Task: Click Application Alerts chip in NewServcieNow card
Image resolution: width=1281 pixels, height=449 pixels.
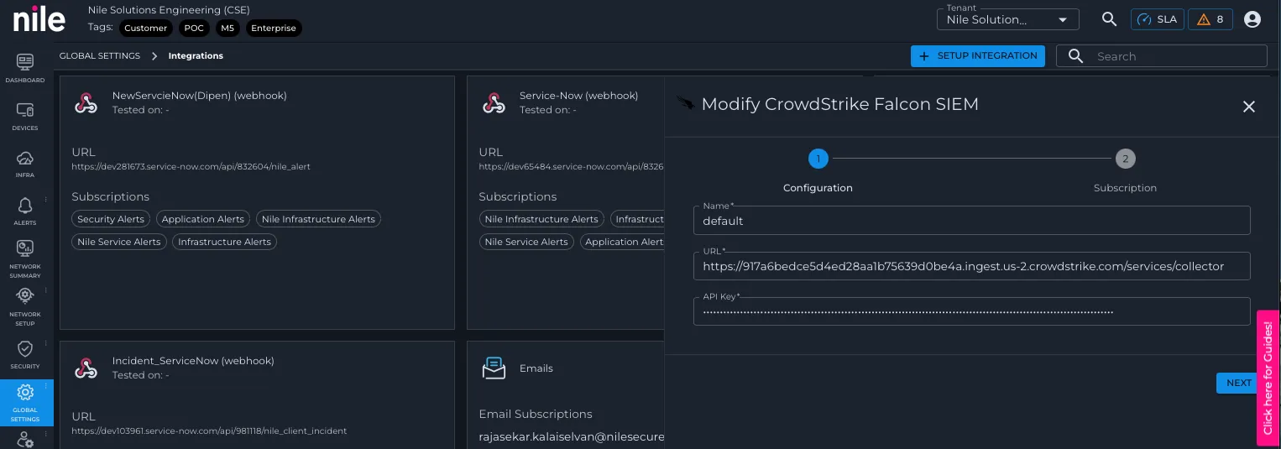Action: (x=203, y=219)
